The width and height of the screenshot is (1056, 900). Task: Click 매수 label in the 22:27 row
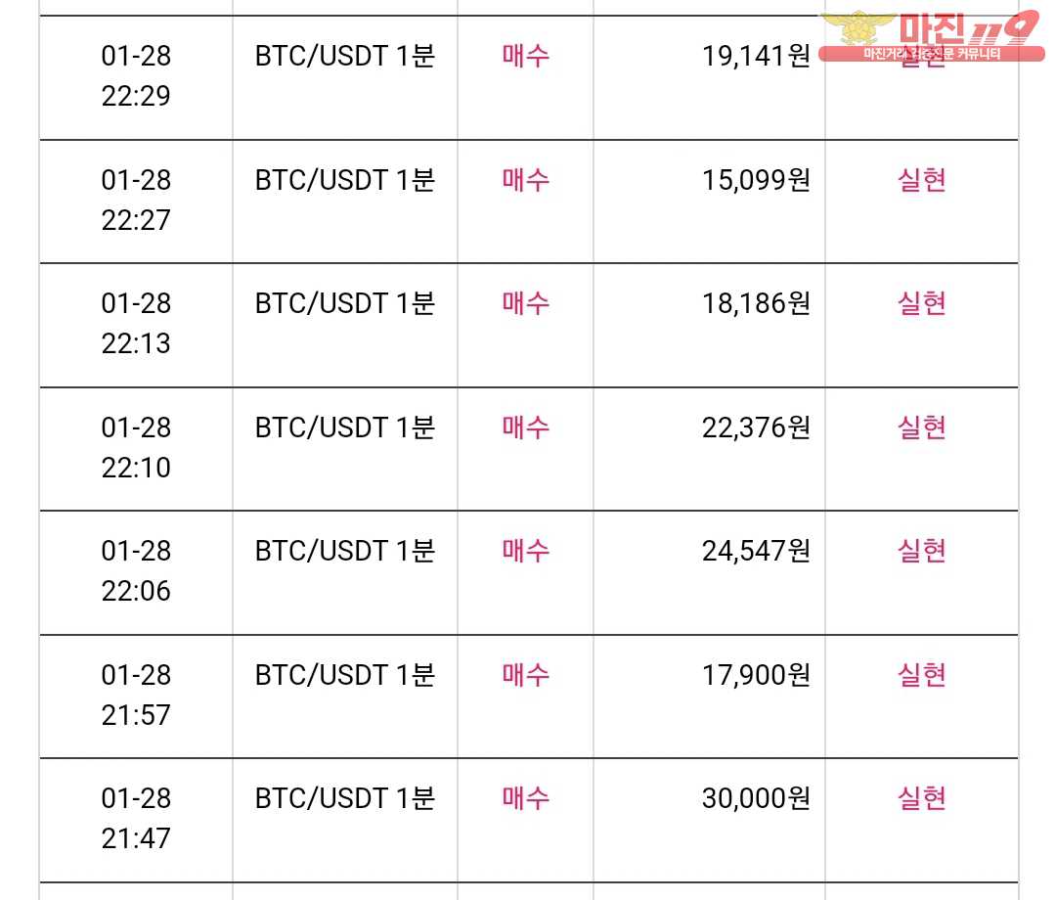tap(526, 180)
